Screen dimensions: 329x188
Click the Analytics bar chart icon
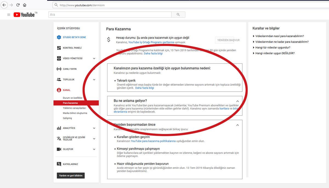coord(59,128)
